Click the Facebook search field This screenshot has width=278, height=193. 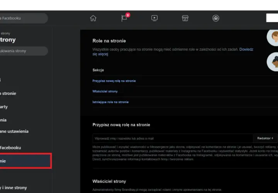point(24,18)
